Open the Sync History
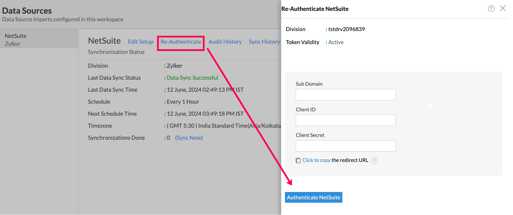Screen dimensions: 513x215 tap(264, 42)
